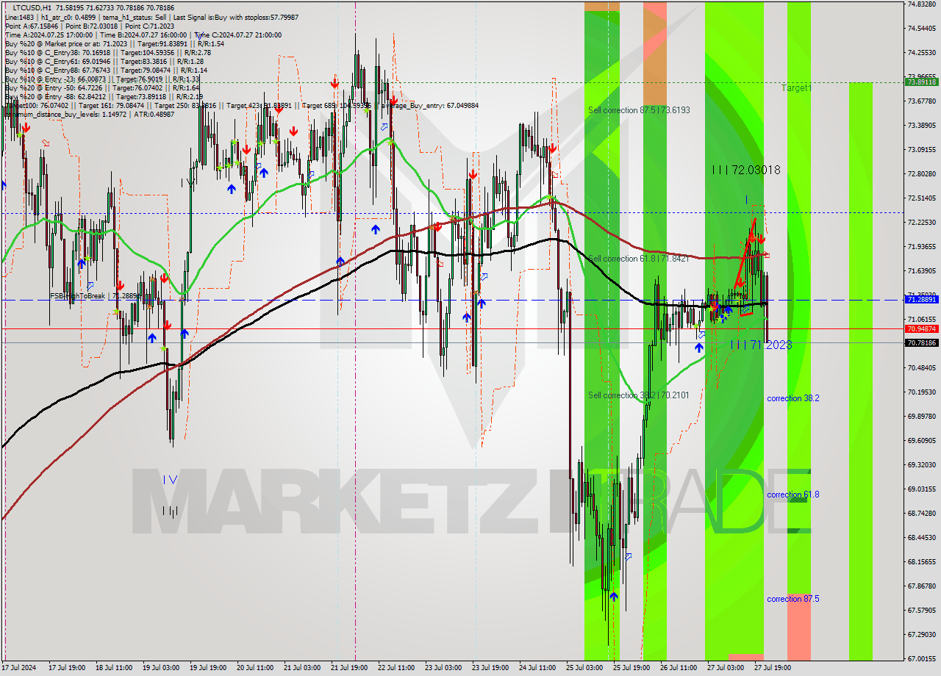Click the ATR:0.48987 distance line

coord(89,115)
